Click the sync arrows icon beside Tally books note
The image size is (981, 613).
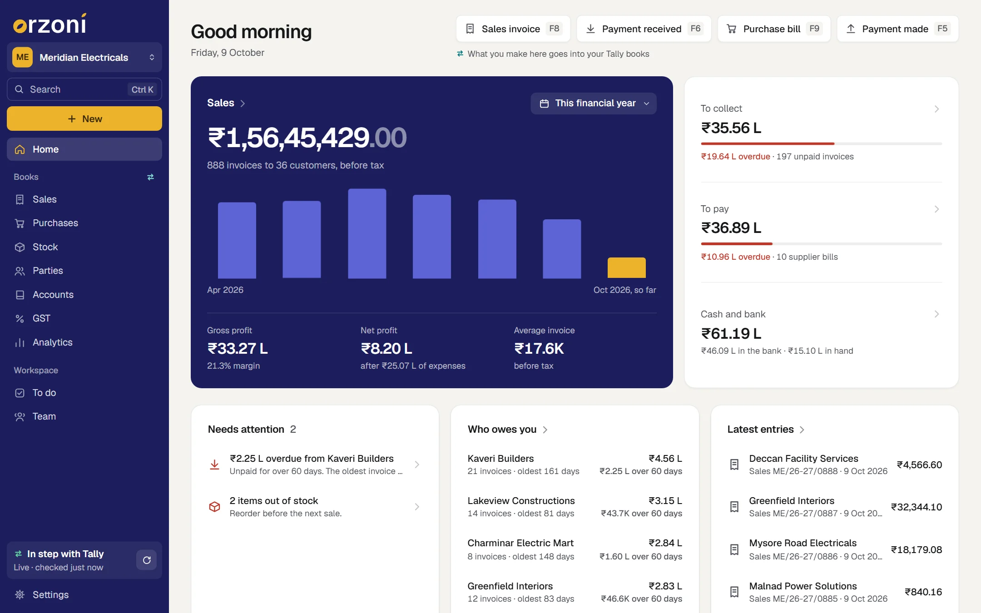point(460,54)
